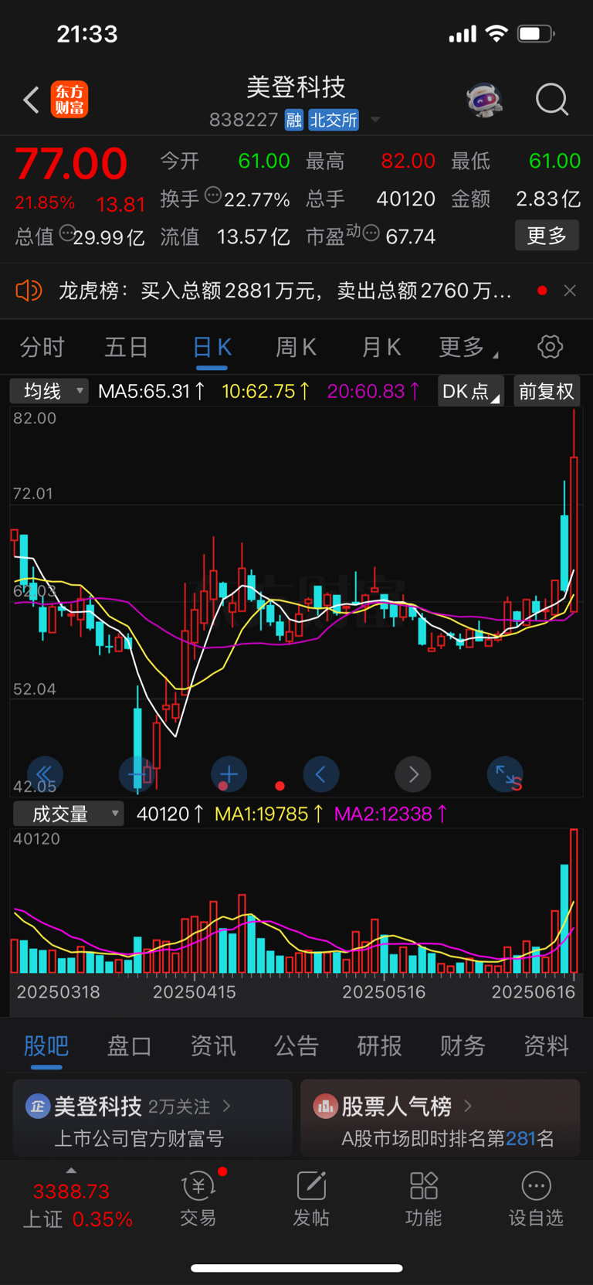Open the 公告 tab
Image resolution: width=593 pixels, height=1285 pixels.
pyautogui.click(x=296, y=1045)
